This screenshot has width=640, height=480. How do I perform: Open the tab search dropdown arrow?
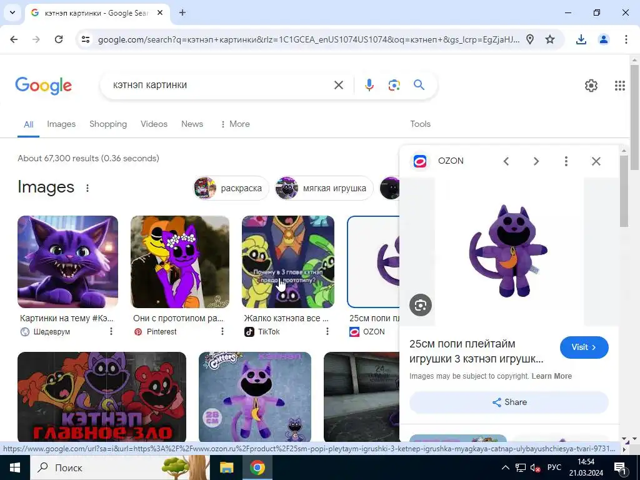12,12
